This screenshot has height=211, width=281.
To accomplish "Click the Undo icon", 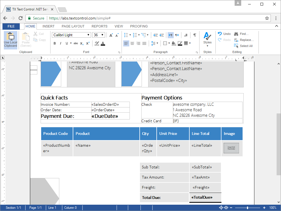I will (224, 34).
